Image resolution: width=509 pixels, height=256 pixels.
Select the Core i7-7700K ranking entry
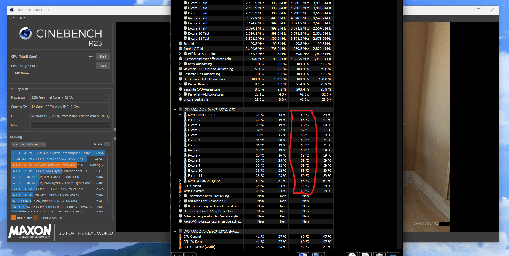click(x=58, y=201)
